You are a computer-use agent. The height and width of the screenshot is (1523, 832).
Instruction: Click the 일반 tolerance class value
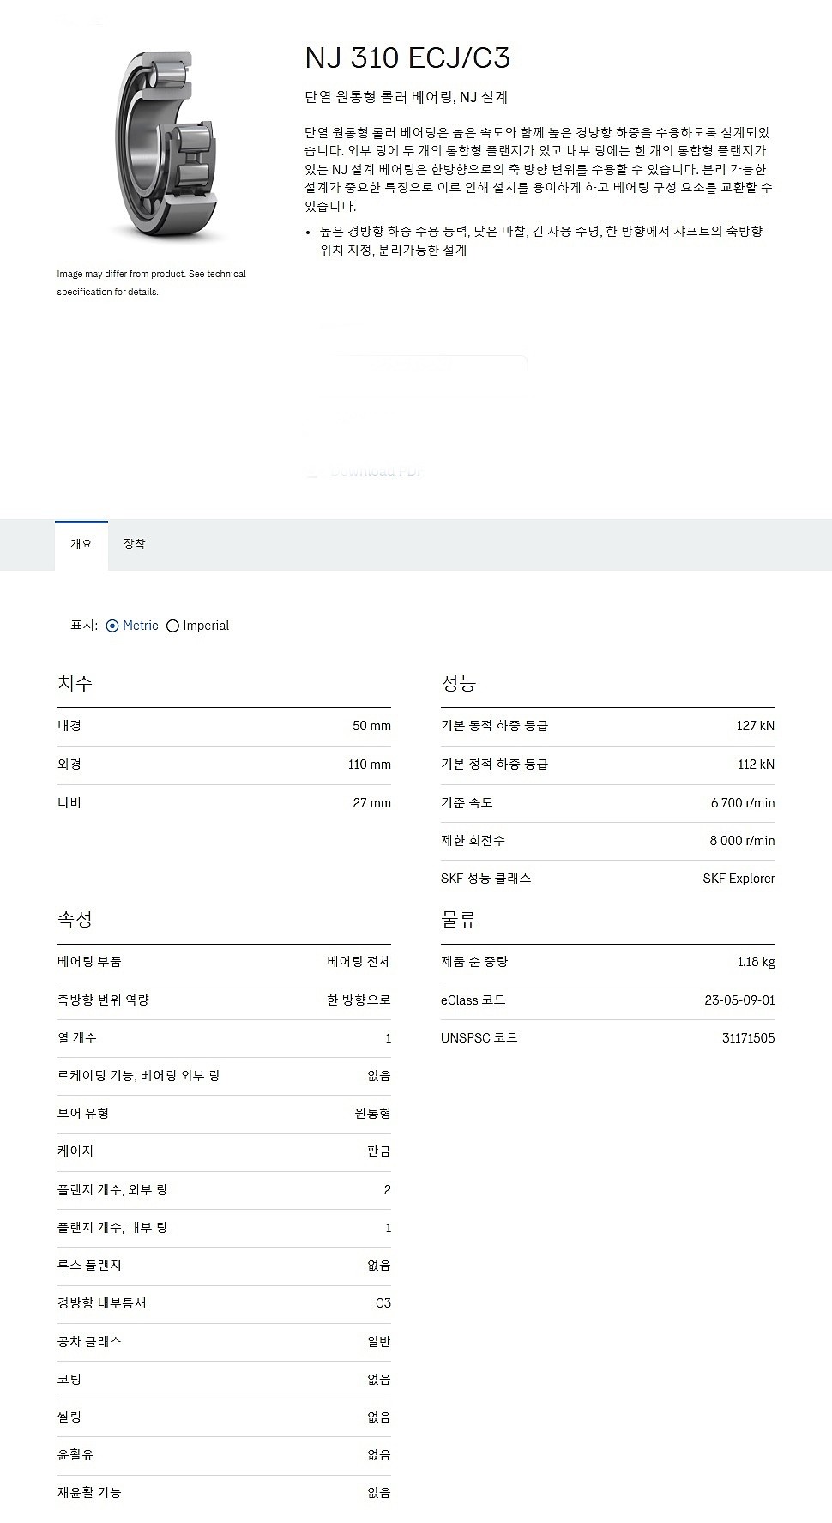click(x=378, y=1342)
